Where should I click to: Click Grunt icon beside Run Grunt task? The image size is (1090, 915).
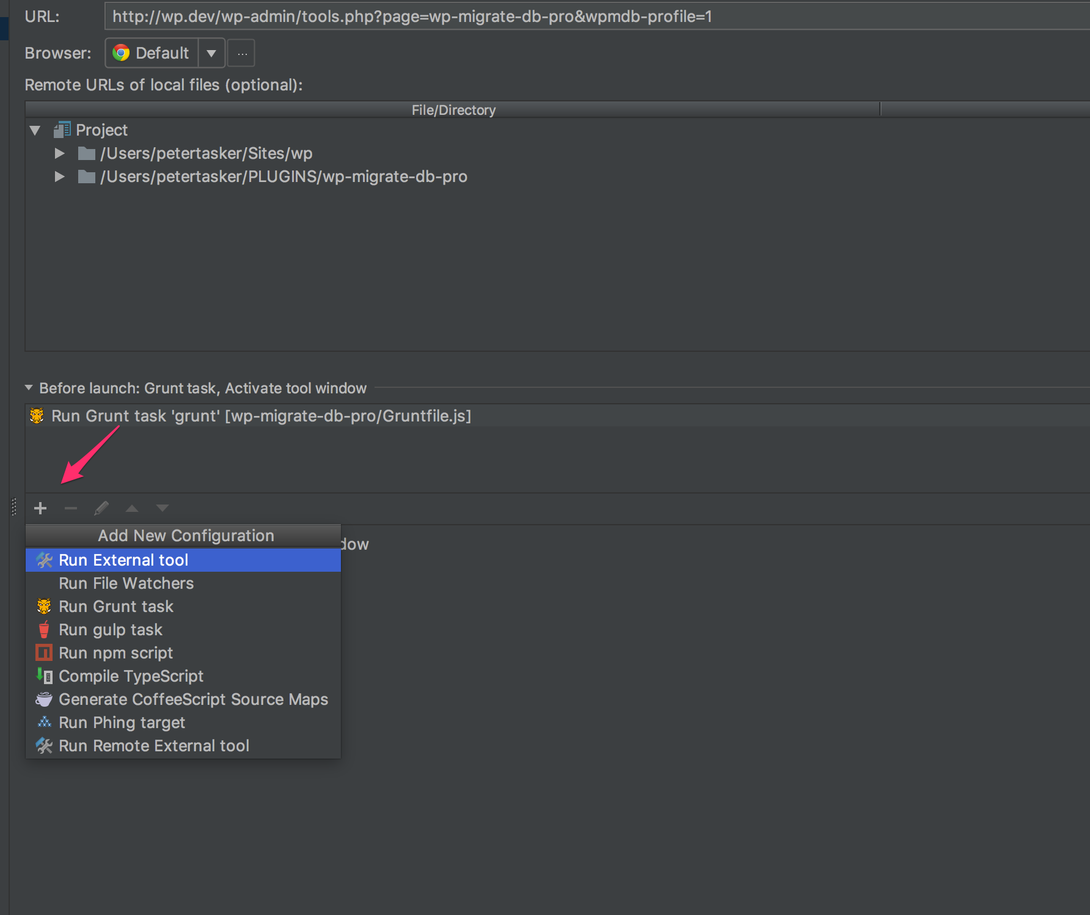point(44,607)
